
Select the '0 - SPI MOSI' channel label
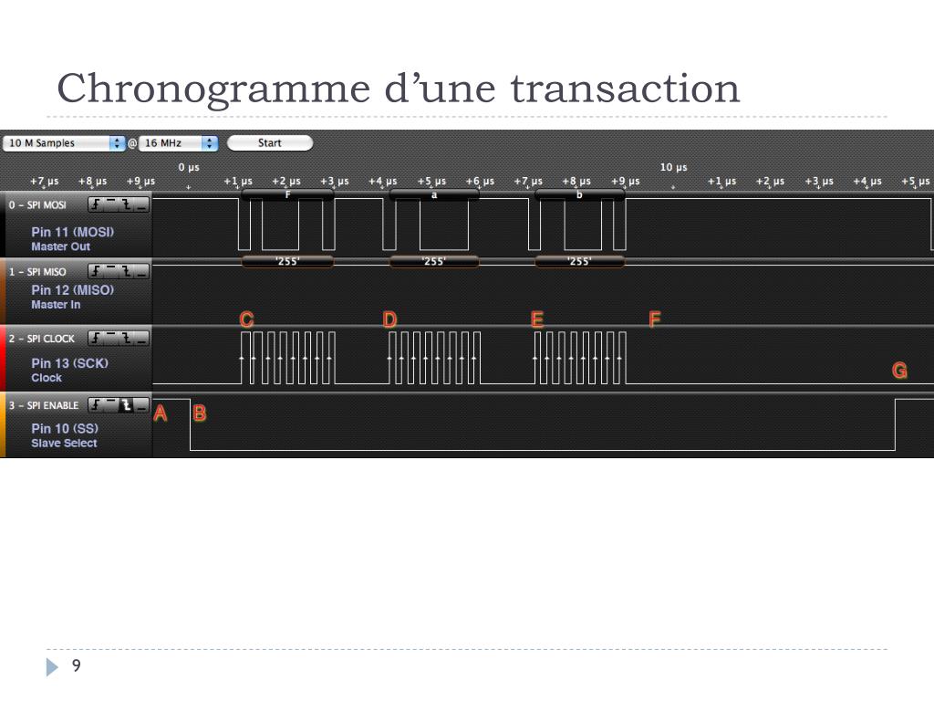(37, 205)
